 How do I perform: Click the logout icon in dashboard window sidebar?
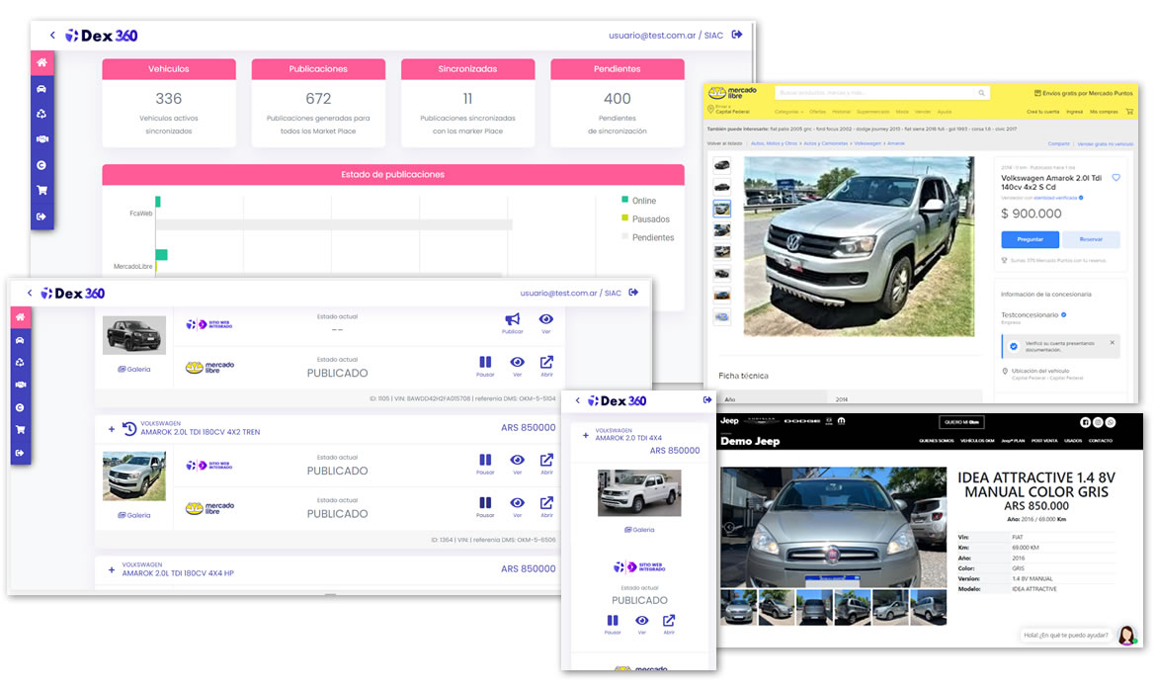(42, 216)
